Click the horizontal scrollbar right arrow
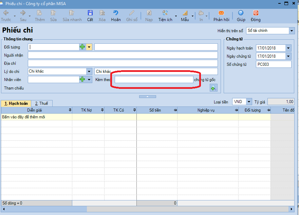Viewport: 299px width, 215px height. [x=292, y=209]
